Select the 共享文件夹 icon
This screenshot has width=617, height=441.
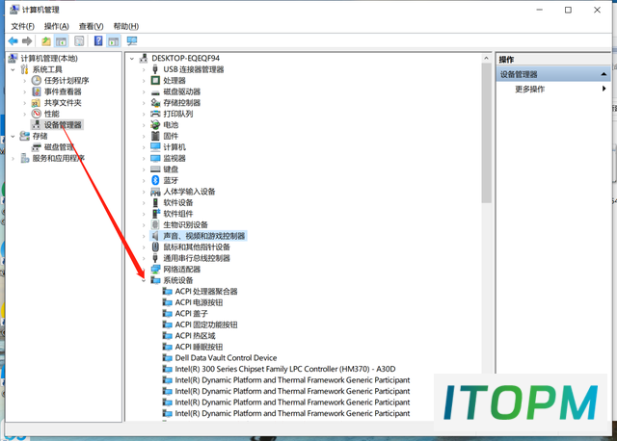point(36,103)
